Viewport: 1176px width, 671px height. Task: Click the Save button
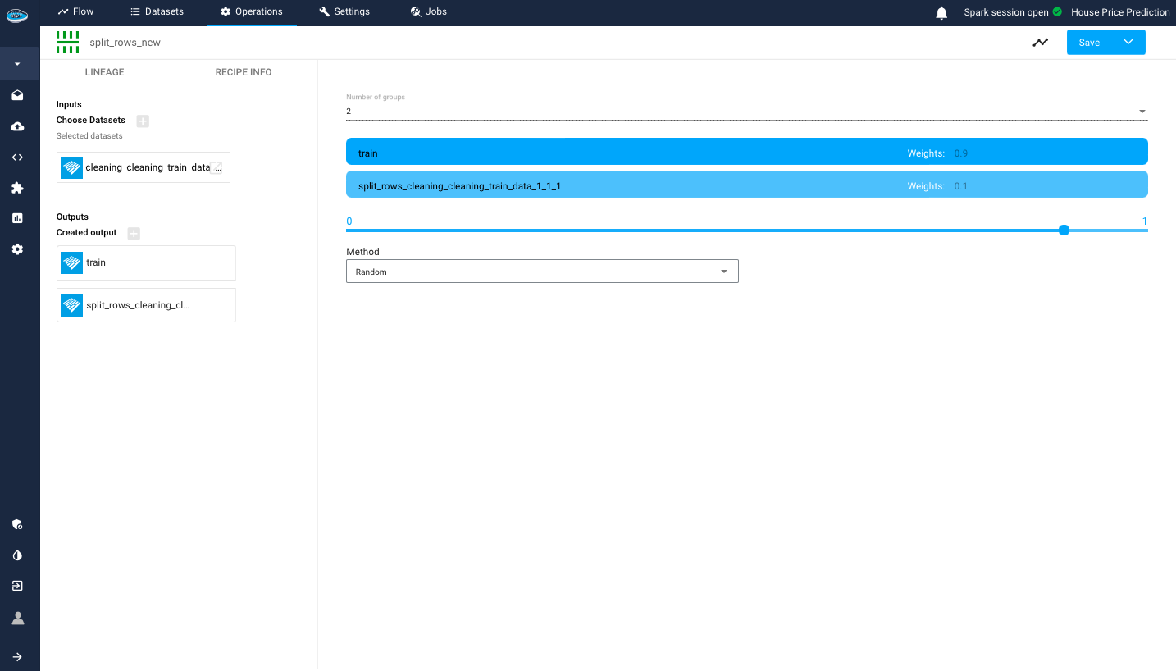tap(1089, 42)
